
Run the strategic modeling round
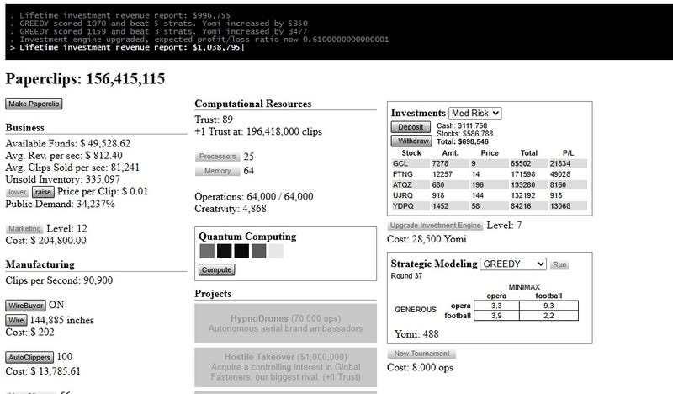point(559,264)
